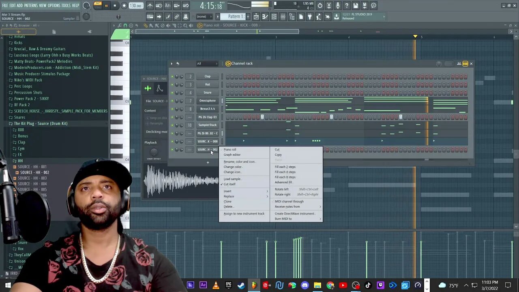Click the channel rack undo arrow
The height and width of the screenshot is (292, 519).
(178, 64)
